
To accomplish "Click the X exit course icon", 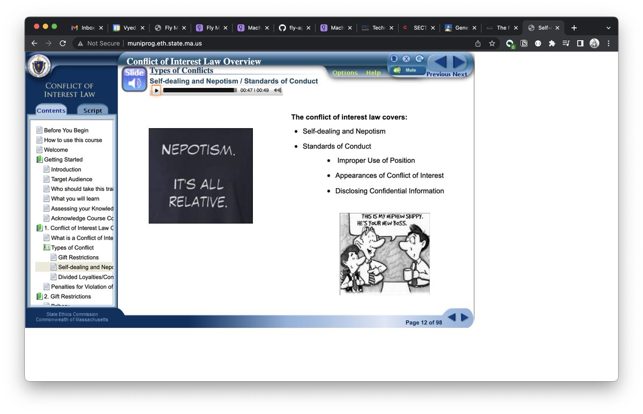I will coord(406,58).
